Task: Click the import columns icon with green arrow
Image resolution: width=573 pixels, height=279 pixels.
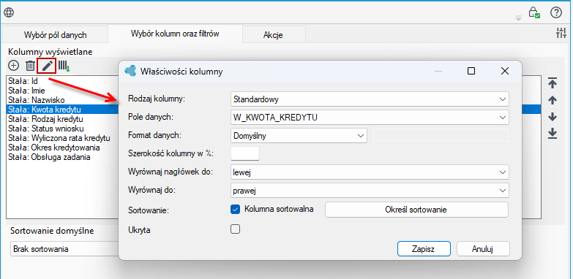Action: point(64,66)
